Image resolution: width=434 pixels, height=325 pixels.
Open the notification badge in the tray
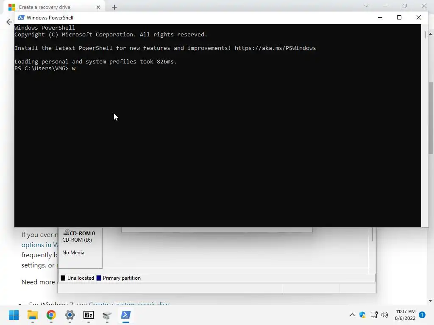pyautogui.click(x=422, y=315)
